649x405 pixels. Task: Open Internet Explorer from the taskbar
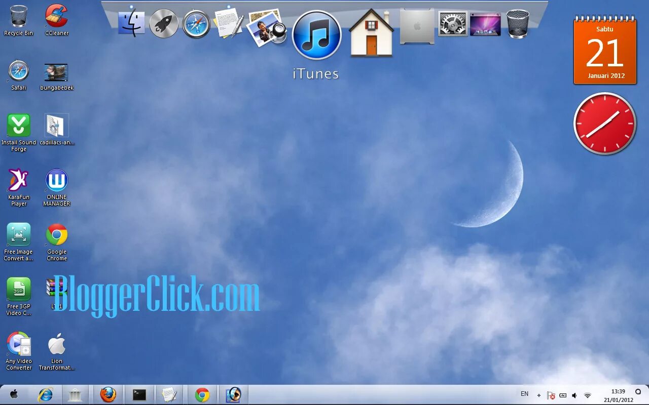(46, 394)
